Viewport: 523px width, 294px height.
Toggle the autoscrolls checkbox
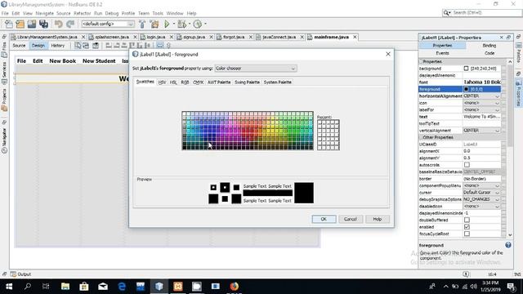tap(467, 165)
